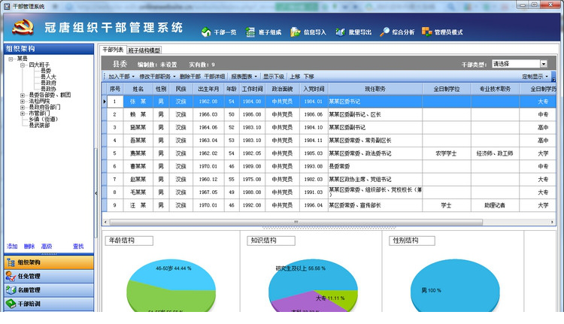Click the 性别结构 chart title
Screen dimensions: 564x324
coord(412,241)
